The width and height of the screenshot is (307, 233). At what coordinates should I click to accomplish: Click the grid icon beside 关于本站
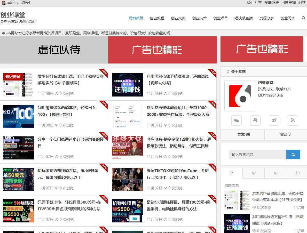(x=227, y=71)
